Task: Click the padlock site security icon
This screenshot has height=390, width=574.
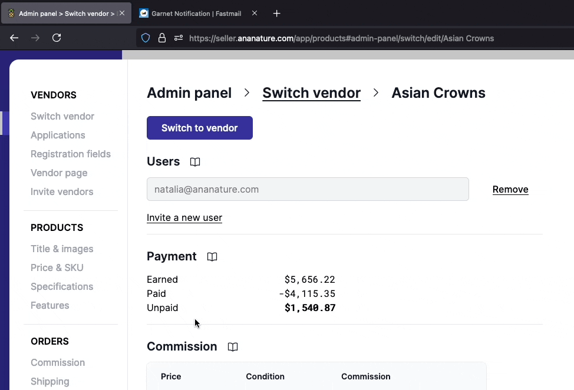Action: [x=161, y=38]
